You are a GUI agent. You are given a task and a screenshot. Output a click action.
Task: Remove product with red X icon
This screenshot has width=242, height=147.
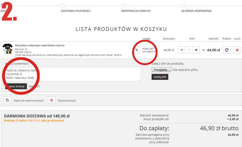point(237,50)
